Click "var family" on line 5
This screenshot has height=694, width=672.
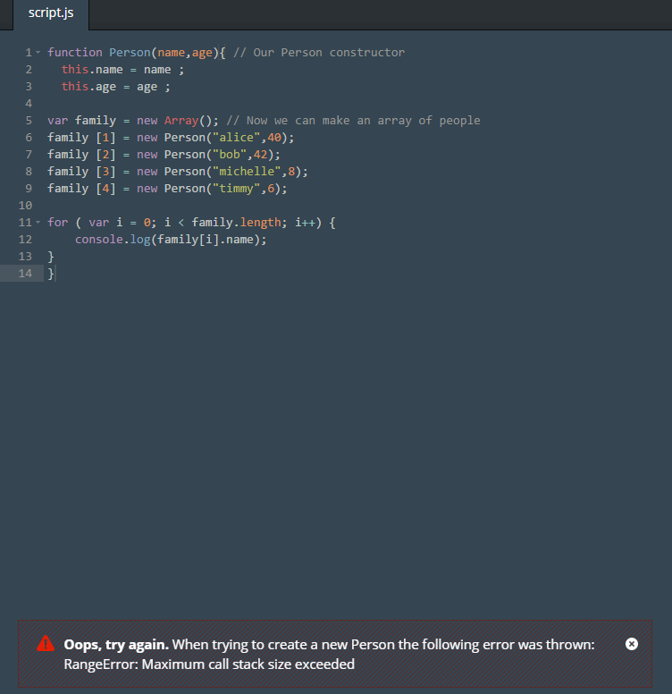coord(82,121)
